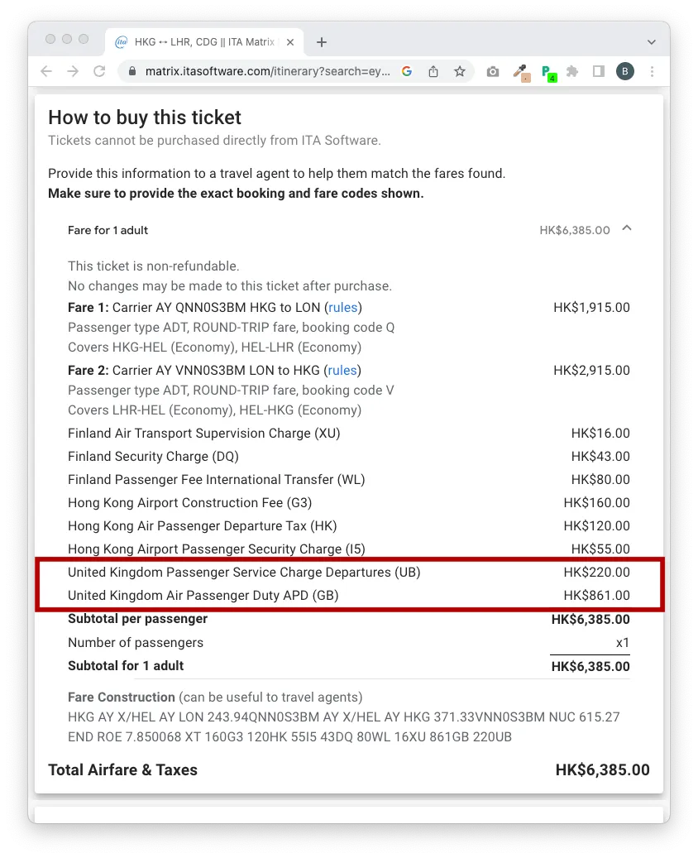This screenshot has width=698, height=858.
Task: Open a new browser tab
Action: (x=322, y=42)
